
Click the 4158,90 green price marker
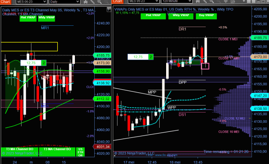[x=102, y=71]
